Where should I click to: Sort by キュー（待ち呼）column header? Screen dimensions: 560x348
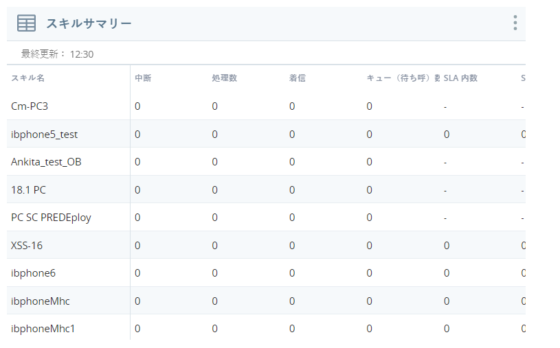(403, 78)
